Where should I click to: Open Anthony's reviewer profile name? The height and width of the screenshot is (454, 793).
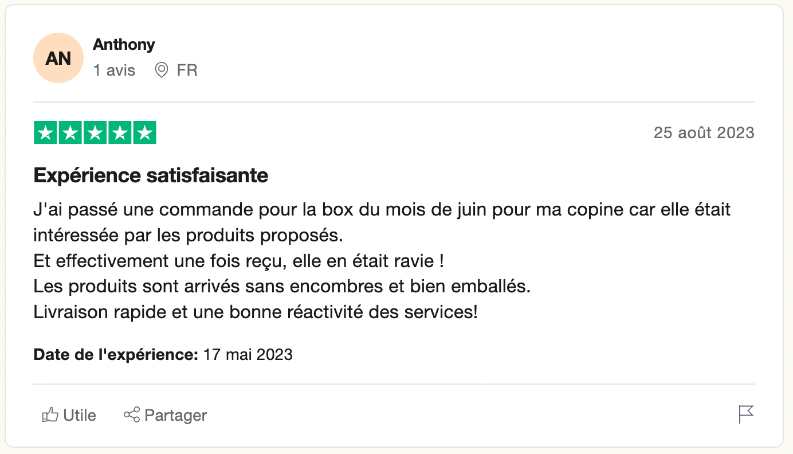pyautogui.click(x=124, y=44)
